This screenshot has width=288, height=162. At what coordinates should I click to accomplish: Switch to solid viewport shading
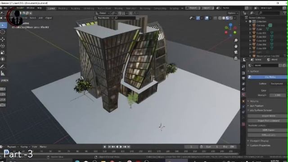coord(224,18)
